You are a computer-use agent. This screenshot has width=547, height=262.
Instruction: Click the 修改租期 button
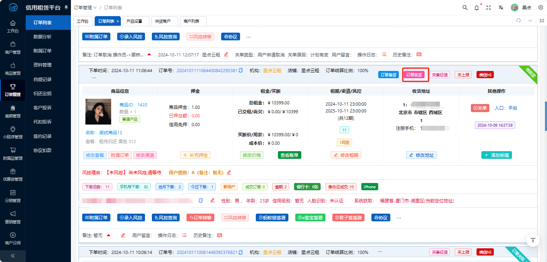[346, 155]
